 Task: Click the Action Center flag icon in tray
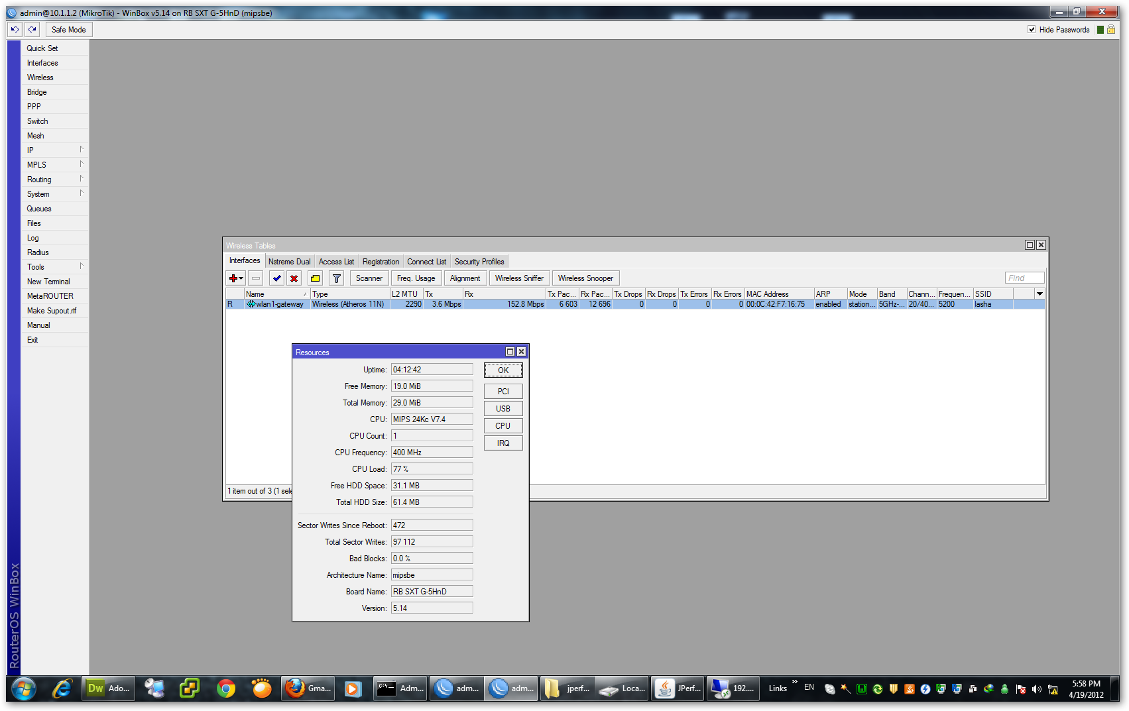[x=1021, y=689]
